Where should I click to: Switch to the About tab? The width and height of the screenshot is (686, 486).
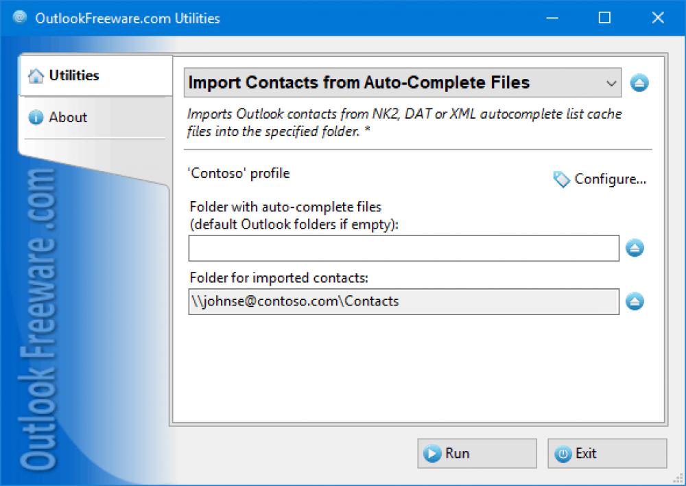click(68, 117)
